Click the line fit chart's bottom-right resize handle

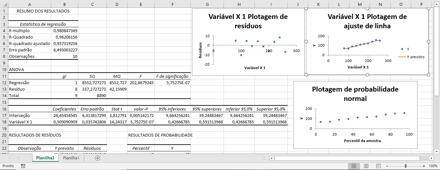(x=428, y=75)
